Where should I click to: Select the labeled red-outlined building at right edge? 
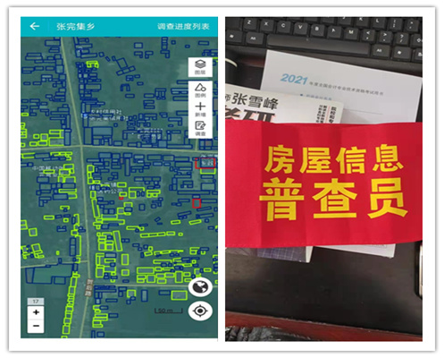point(205,163)
